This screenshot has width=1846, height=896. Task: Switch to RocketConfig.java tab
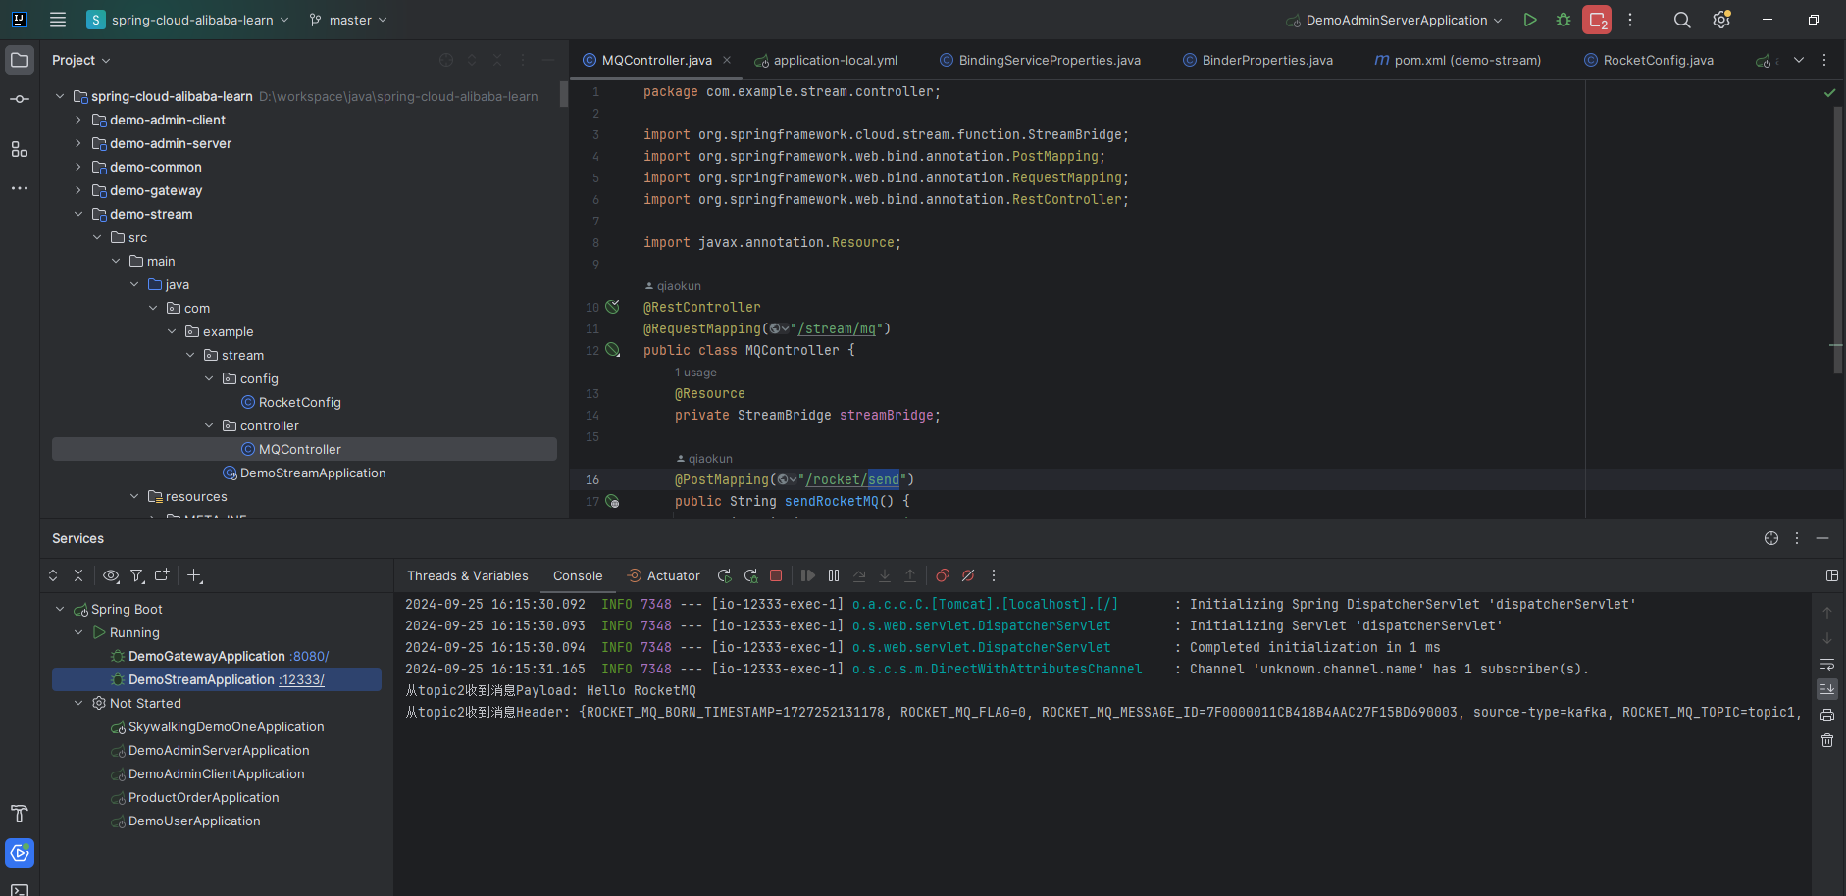tap(1649, 60)
